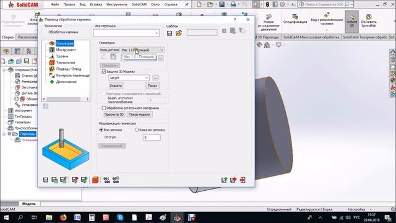Click Simulate icon with red arrow
Image resolution: width=396 pixels, height=223 pixels.
[x=75, y=180]
